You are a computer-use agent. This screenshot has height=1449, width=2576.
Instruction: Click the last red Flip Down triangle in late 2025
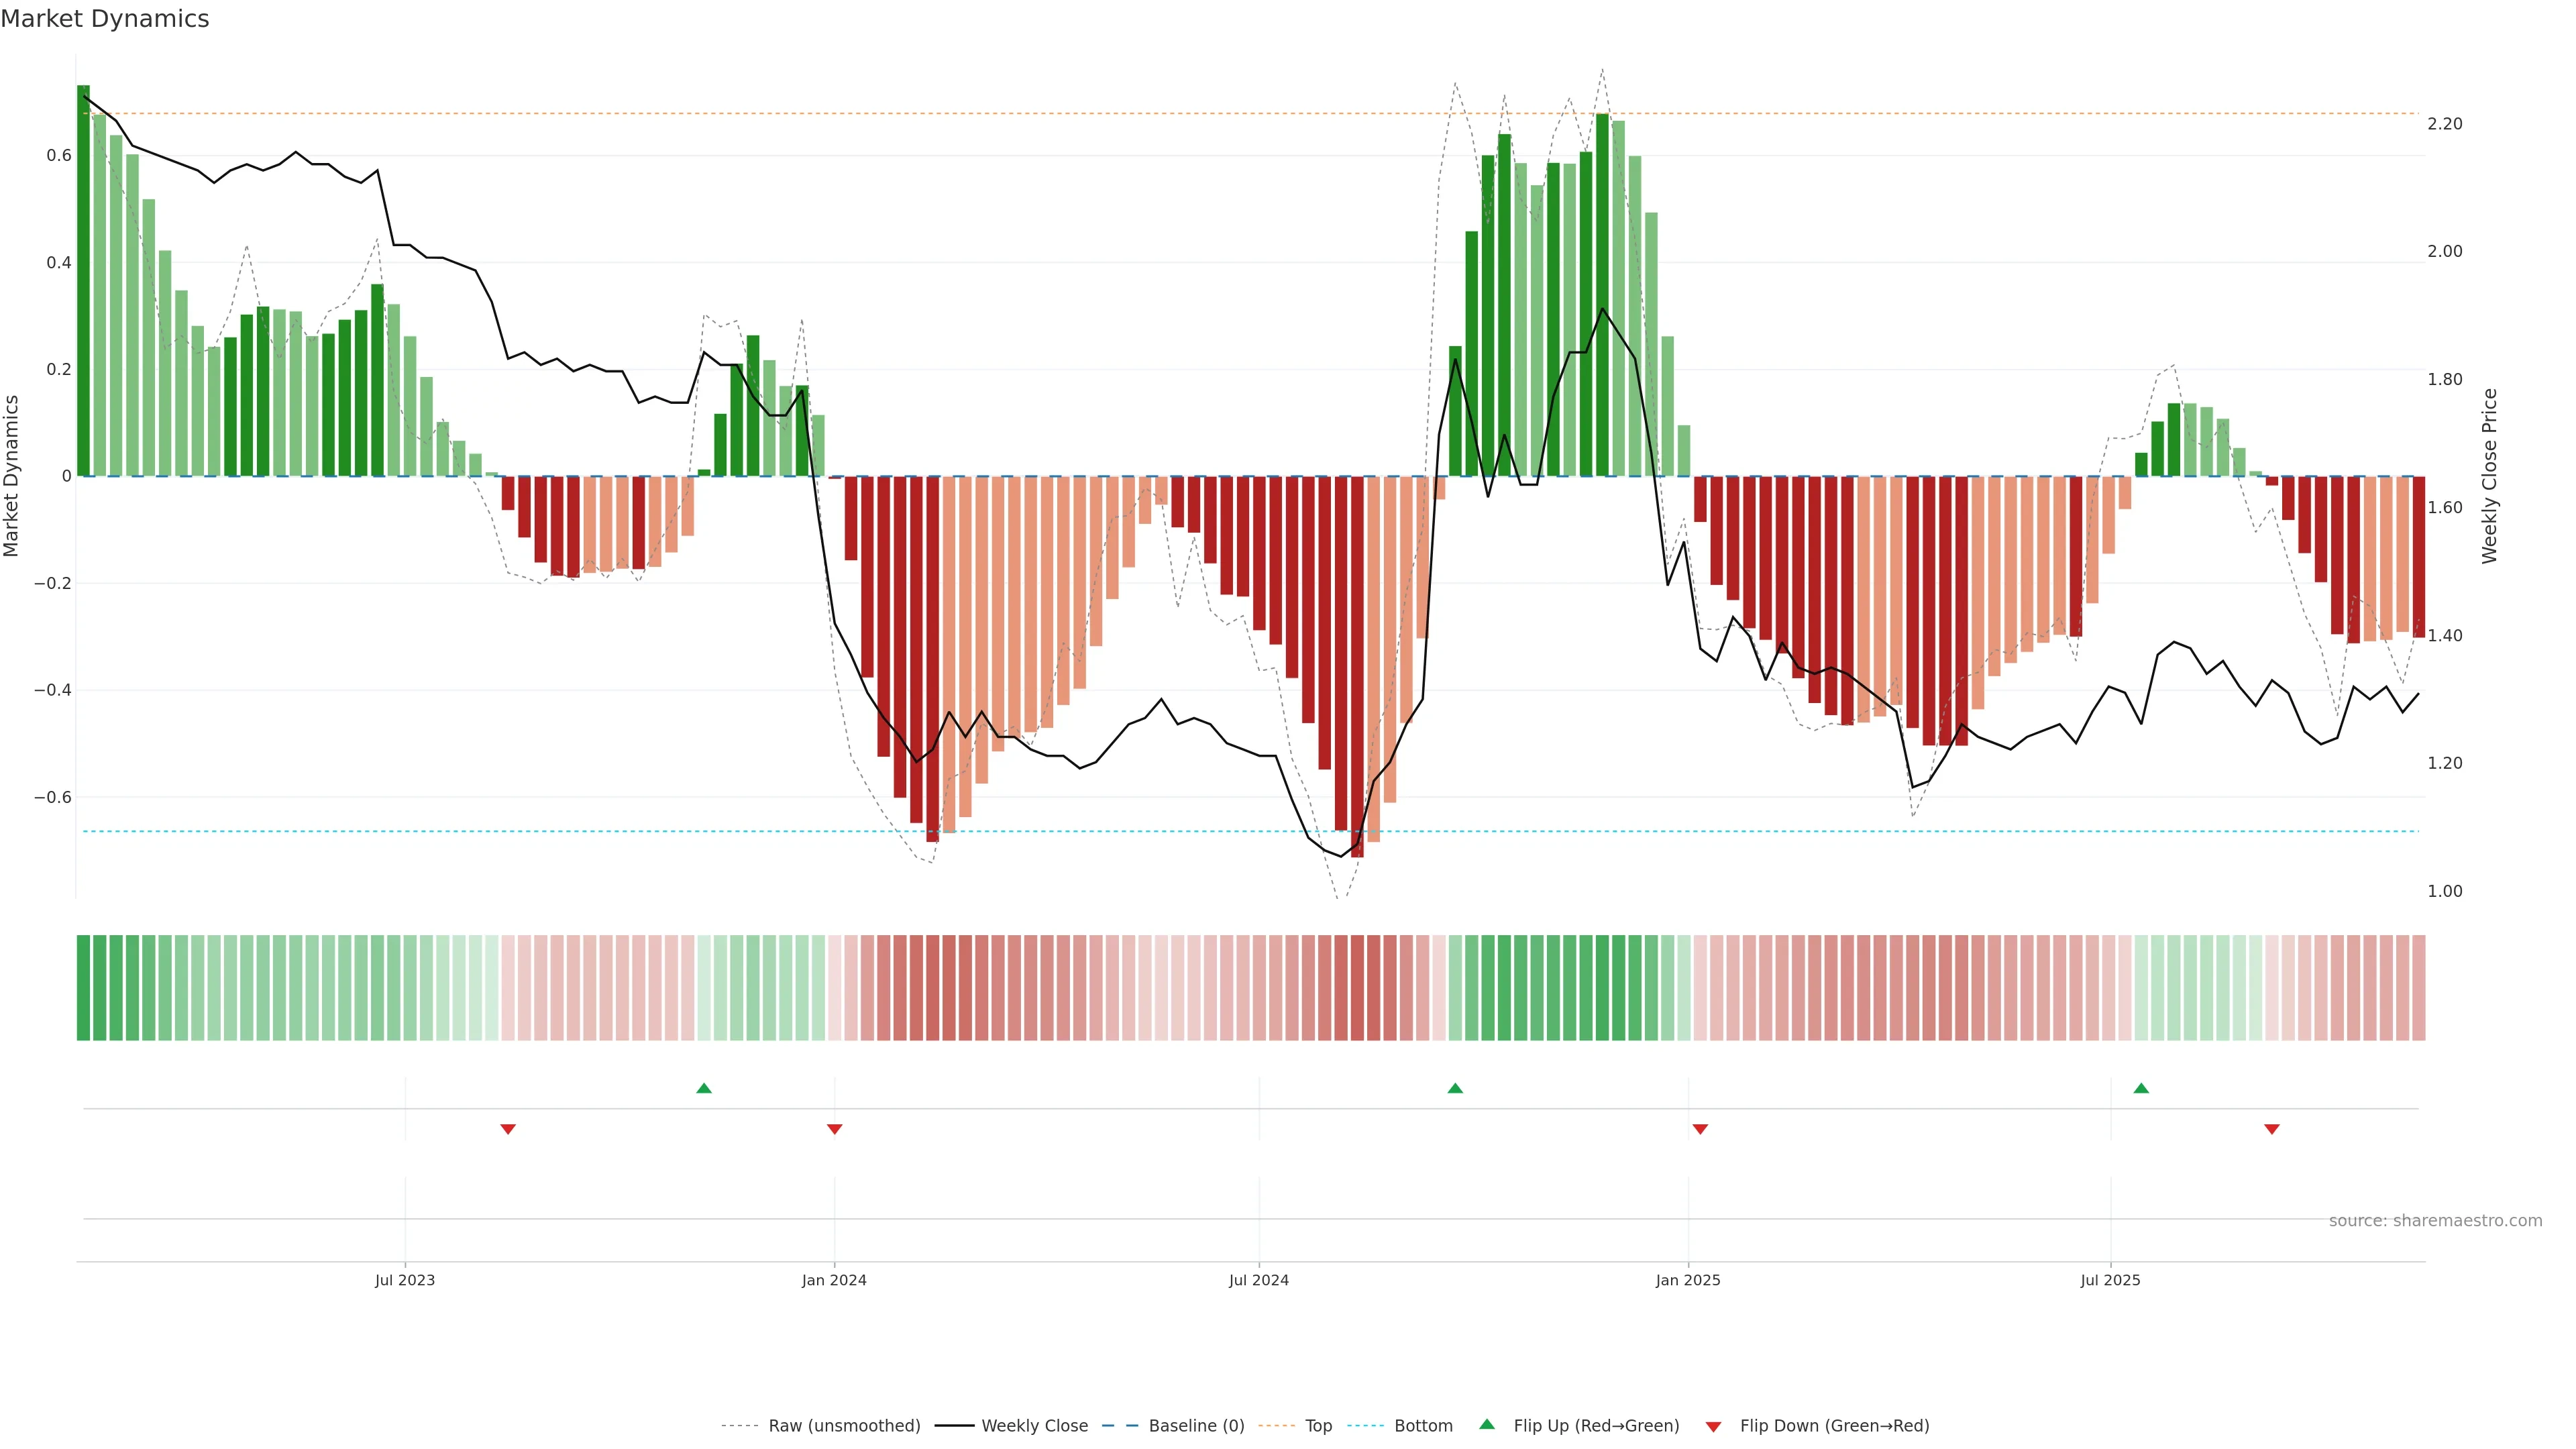[2272, 1129]
